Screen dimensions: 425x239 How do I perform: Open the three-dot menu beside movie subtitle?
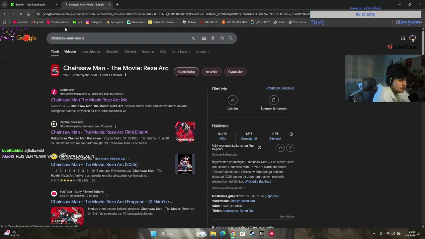[126, 75]
